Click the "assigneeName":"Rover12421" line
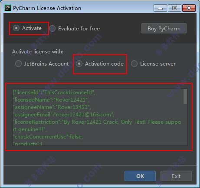Image resolution: width=200 pixels, height=188 pixels. pos(52,107)
